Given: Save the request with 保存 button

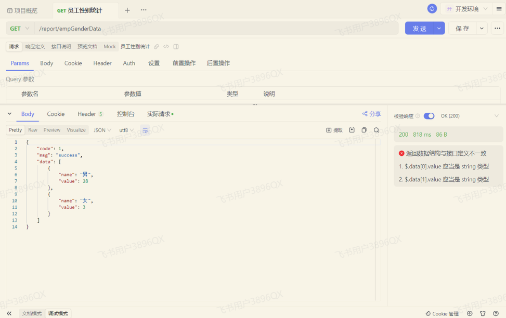Looking at the screenshot, I should click(462, 29).
